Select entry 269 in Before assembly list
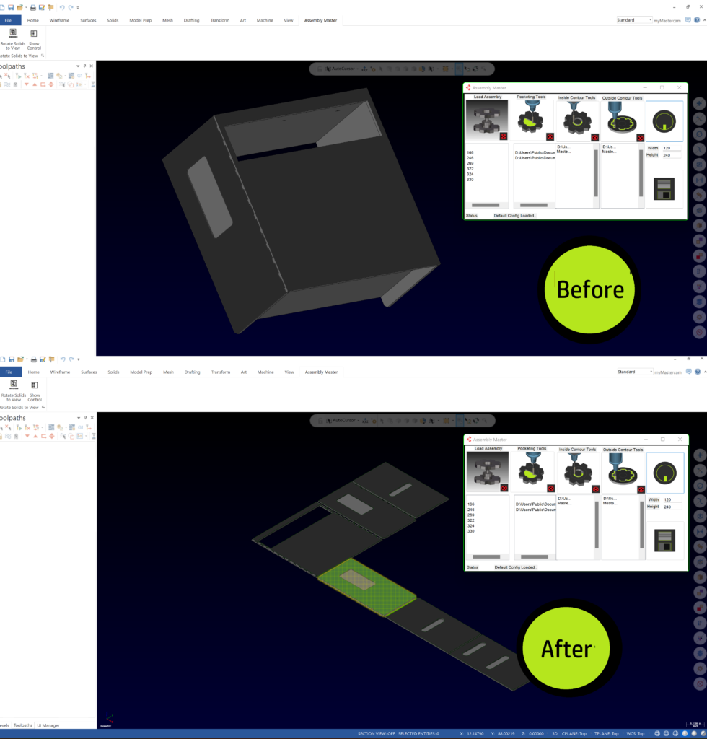Image resolution: width=707 pixels, height=739 pixels. pos(470,163)
